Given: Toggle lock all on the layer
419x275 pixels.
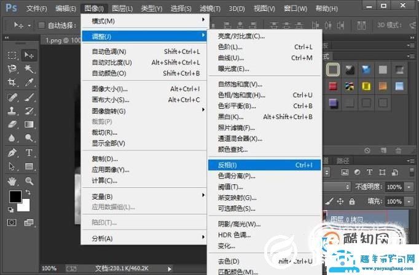Looking at the screenshot, I should (352, 201).
